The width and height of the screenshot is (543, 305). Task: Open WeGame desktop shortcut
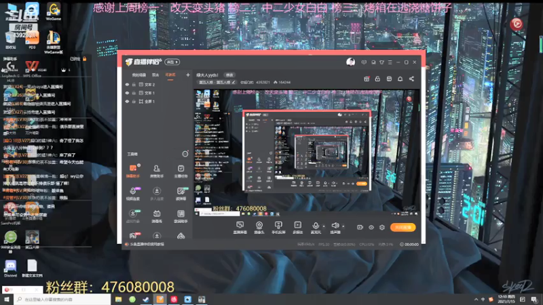tap(54, 12)
